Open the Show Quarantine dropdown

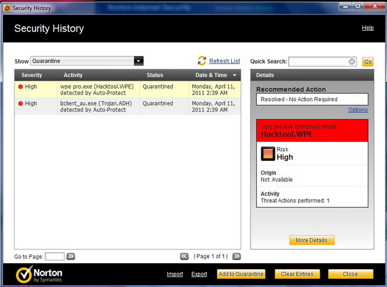(139, 61)
